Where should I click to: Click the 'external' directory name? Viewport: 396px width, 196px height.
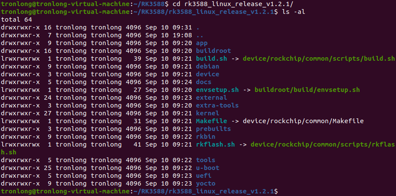pos(211,98)
